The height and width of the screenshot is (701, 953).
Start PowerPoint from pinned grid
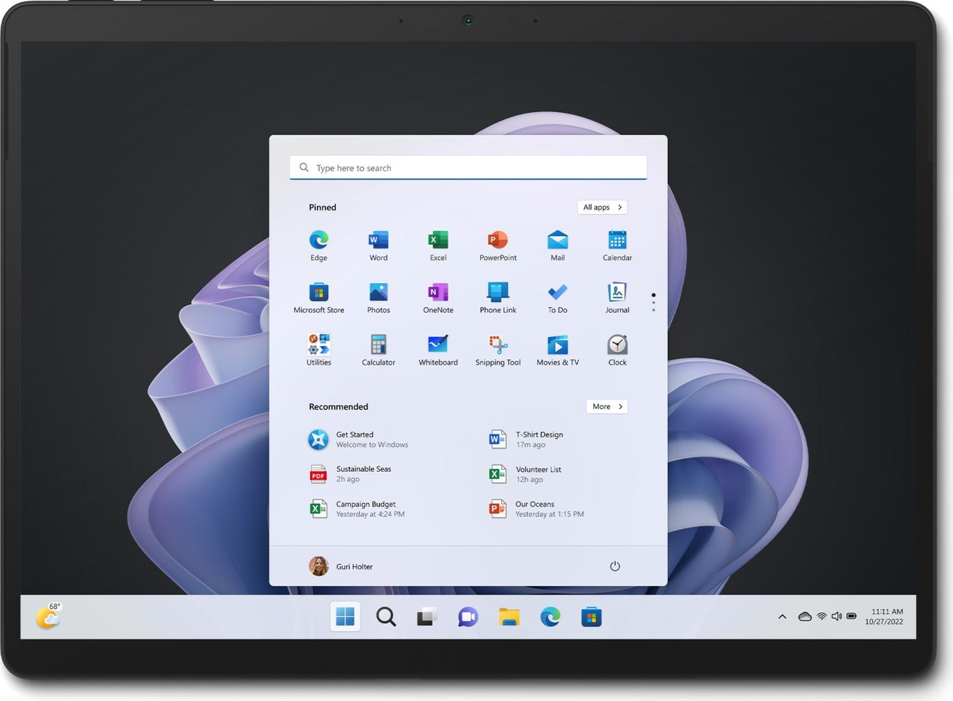coord(498,245)
